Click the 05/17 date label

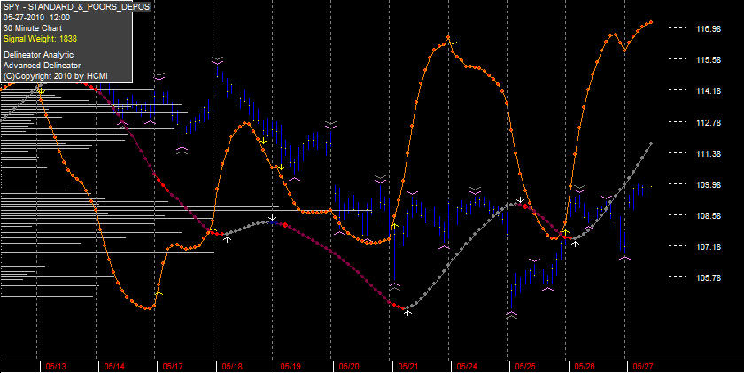(174, 367)
